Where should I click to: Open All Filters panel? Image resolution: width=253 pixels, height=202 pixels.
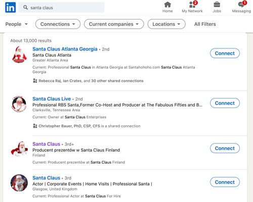(205, 24)
